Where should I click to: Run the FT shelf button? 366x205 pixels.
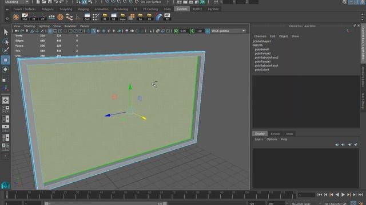tap(34, 17)
